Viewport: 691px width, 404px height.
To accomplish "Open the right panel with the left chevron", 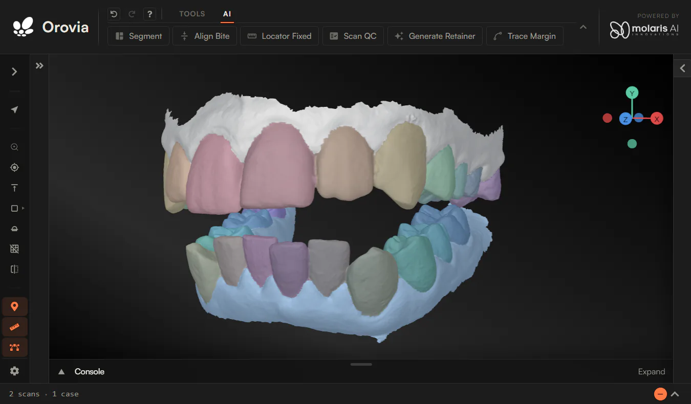I will click(x=682, y=68).
